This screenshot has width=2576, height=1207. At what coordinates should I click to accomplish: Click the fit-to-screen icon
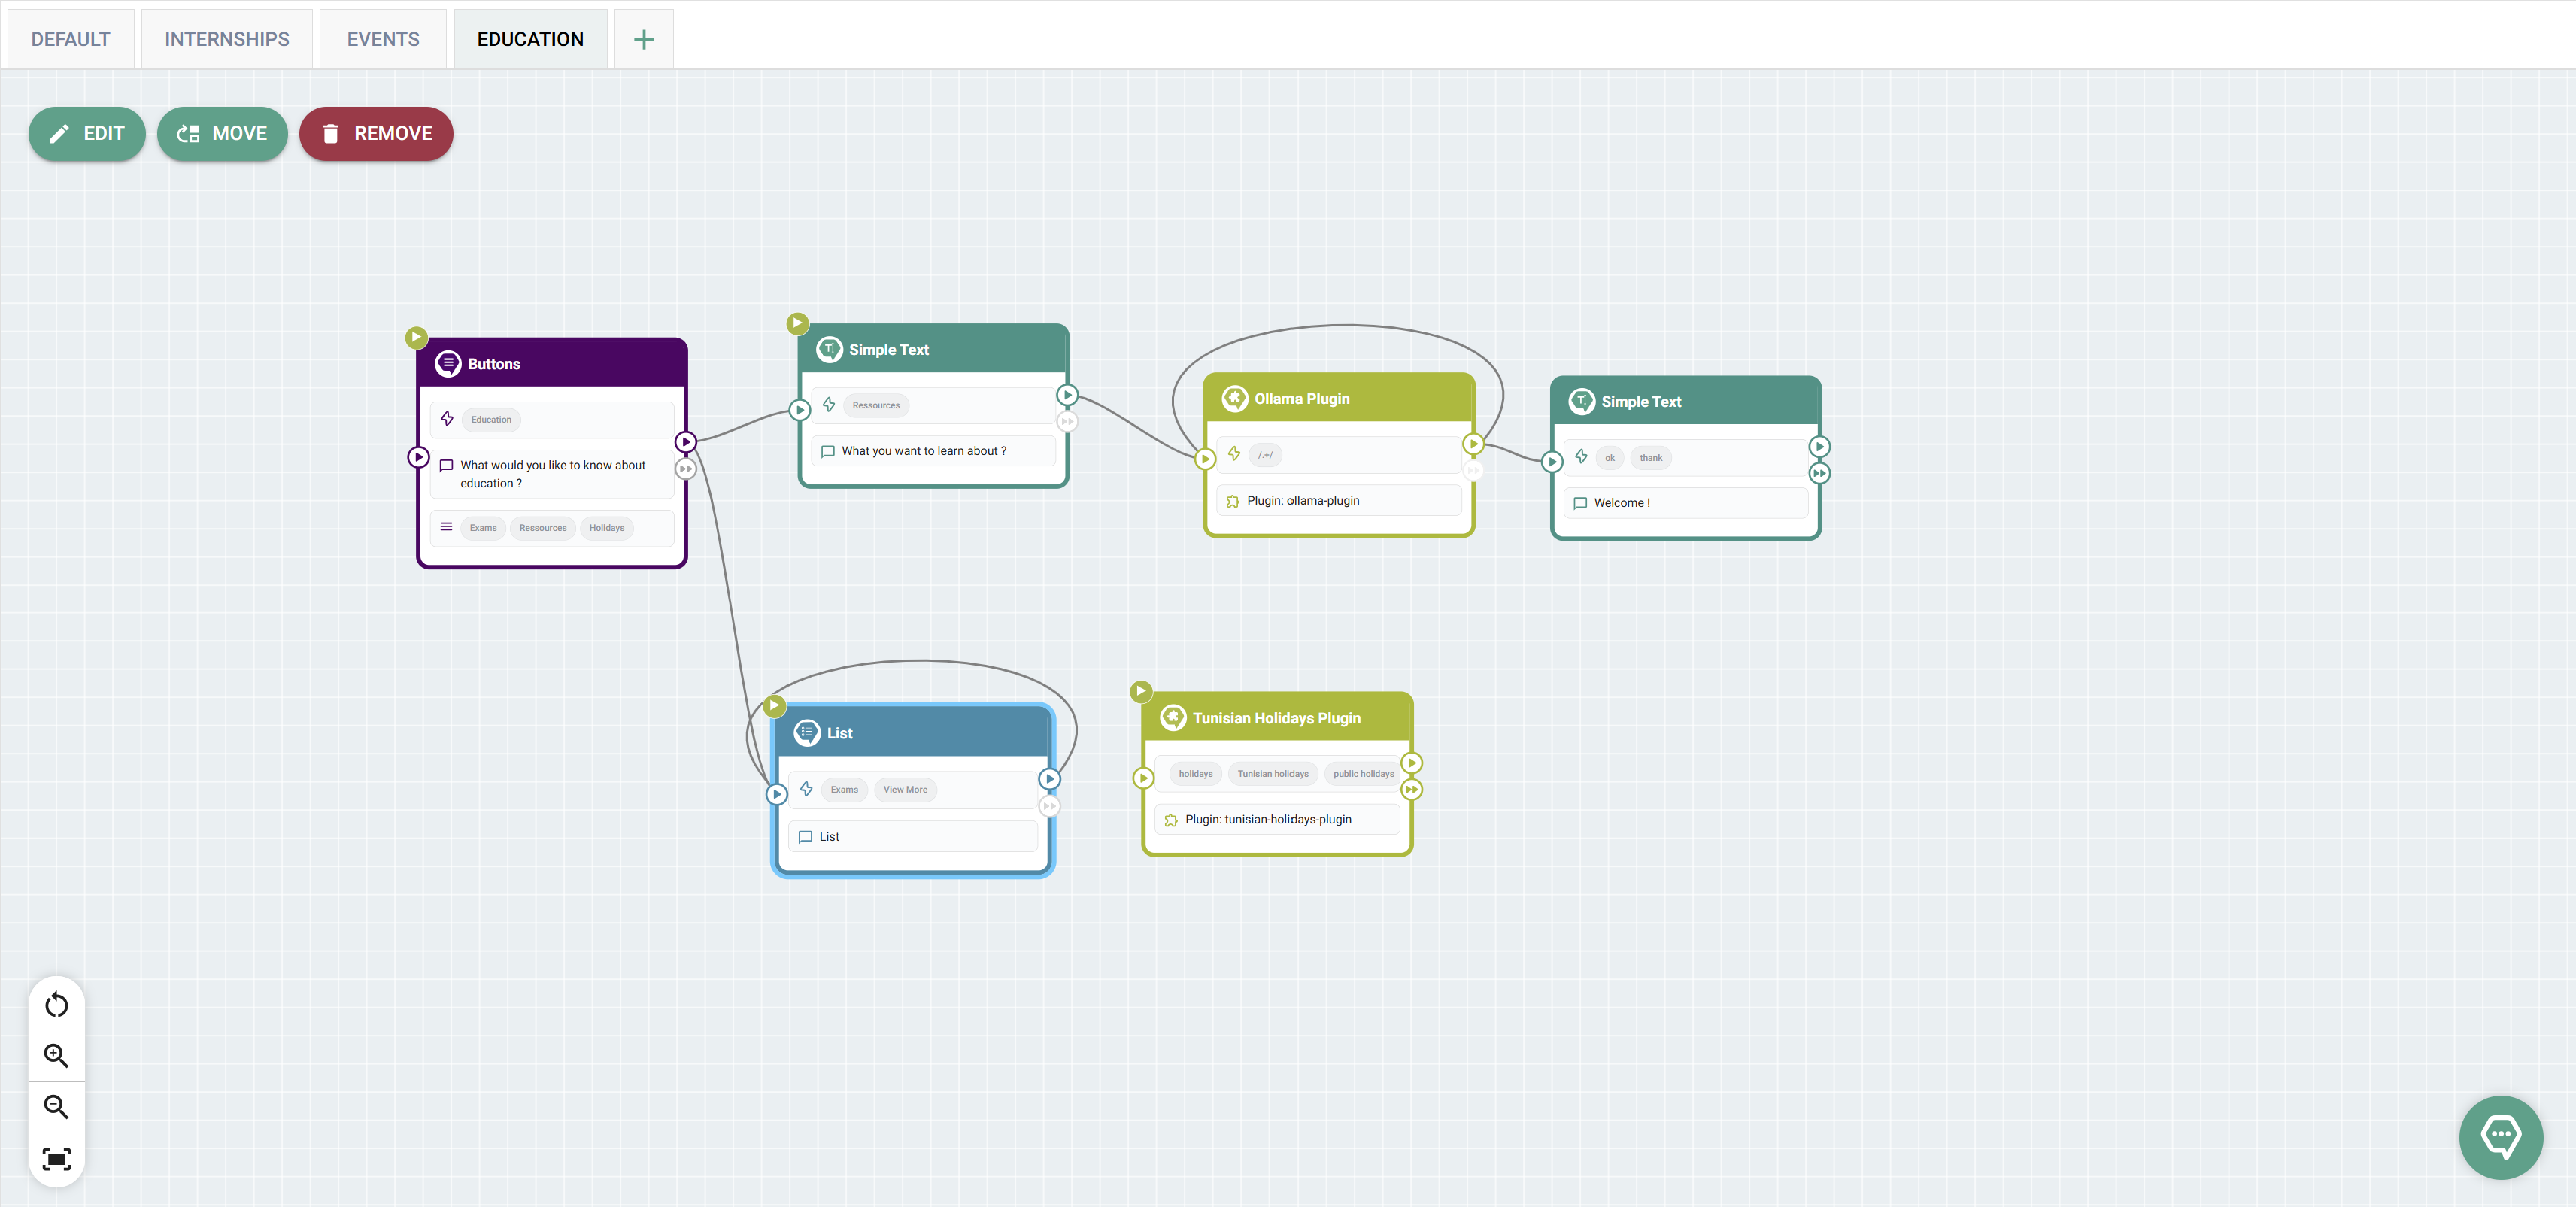click(56, 1159)
